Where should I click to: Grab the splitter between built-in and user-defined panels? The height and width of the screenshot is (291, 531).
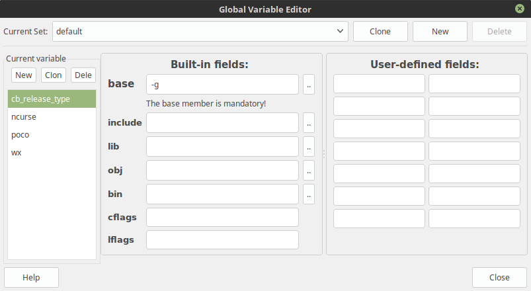324,154
